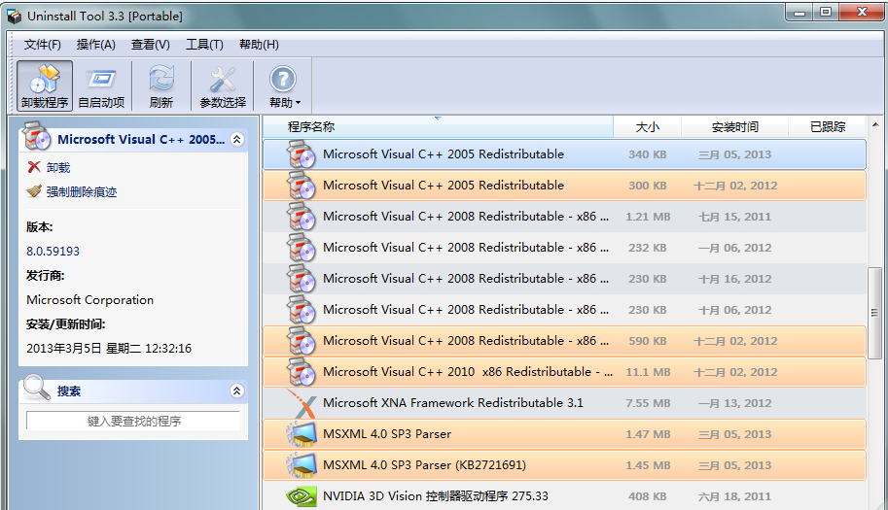Open the 文件(F) menu

(x=43, y=45)
